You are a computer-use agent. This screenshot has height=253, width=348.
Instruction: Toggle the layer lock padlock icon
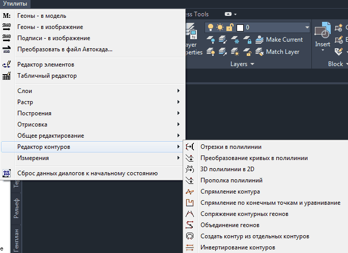pyautogui.click(x=229, y=27)
